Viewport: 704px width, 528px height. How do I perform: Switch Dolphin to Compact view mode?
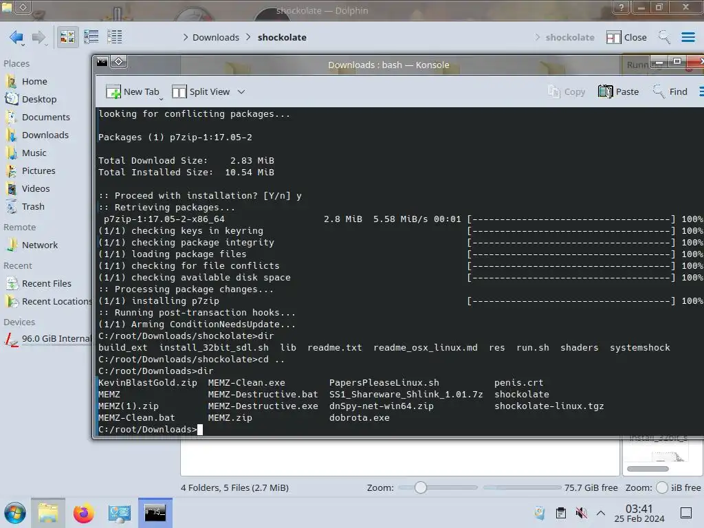pyautogui.click(x=91, y=37)
